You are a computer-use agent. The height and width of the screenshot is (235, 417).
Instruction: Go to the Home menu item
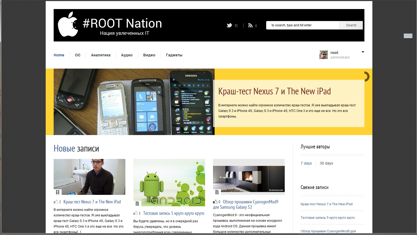(x=59, y=55)
